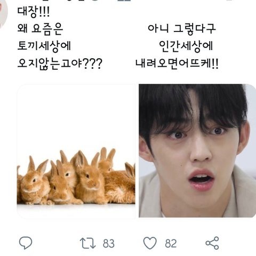Click the line 오지않는고야???
This screenshot has width=256, height=256.
[x=60, y=63]
